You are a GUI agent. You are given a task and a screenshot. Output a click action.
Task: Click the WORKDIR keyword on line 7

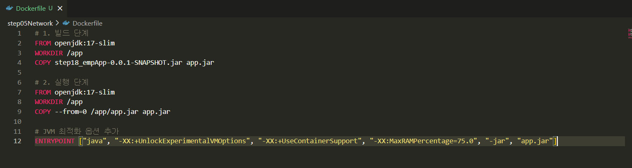(x=49, y=102)
